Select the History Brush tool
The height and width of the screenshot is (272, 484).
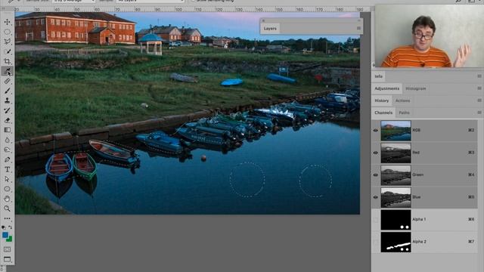7,110
